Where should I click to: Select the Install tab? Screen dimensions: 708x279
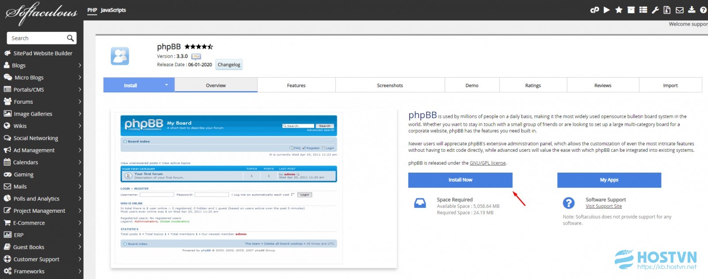(131, 85)
